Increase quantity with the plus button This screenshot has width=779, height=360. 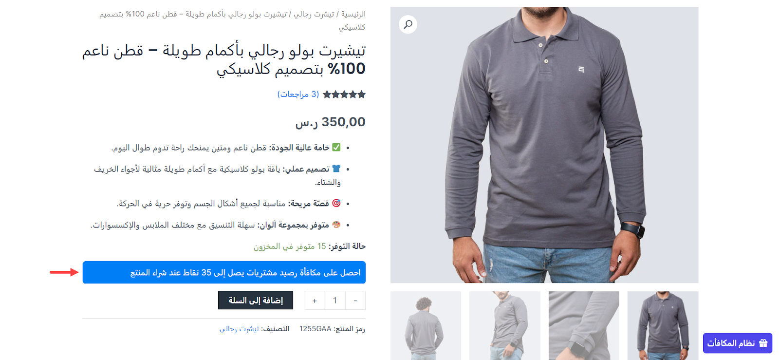point(315,301)
